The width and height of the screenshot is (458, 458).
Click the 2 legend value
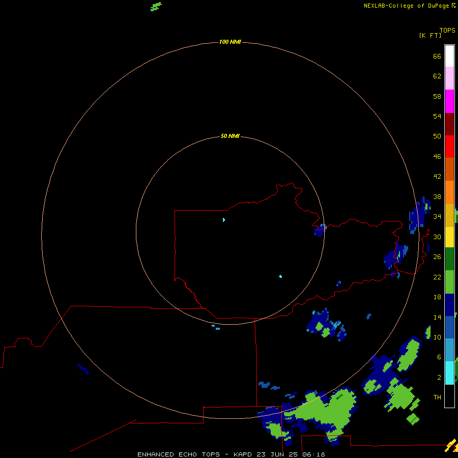click(x=439, y=378)
